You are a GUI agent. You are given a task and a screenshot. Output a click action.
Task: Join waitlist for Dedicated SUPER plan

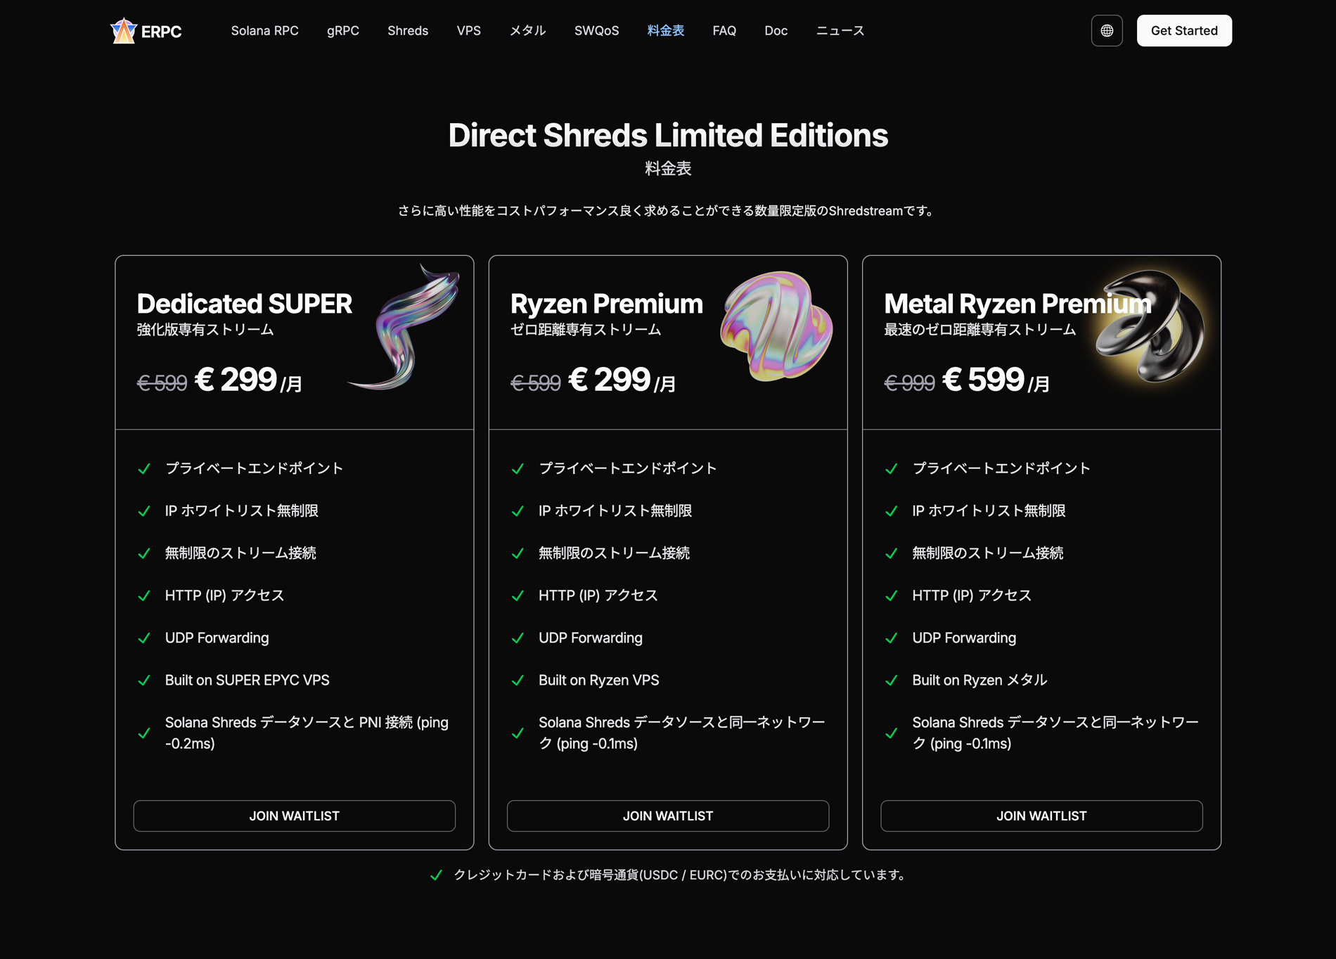pos(294,816)
